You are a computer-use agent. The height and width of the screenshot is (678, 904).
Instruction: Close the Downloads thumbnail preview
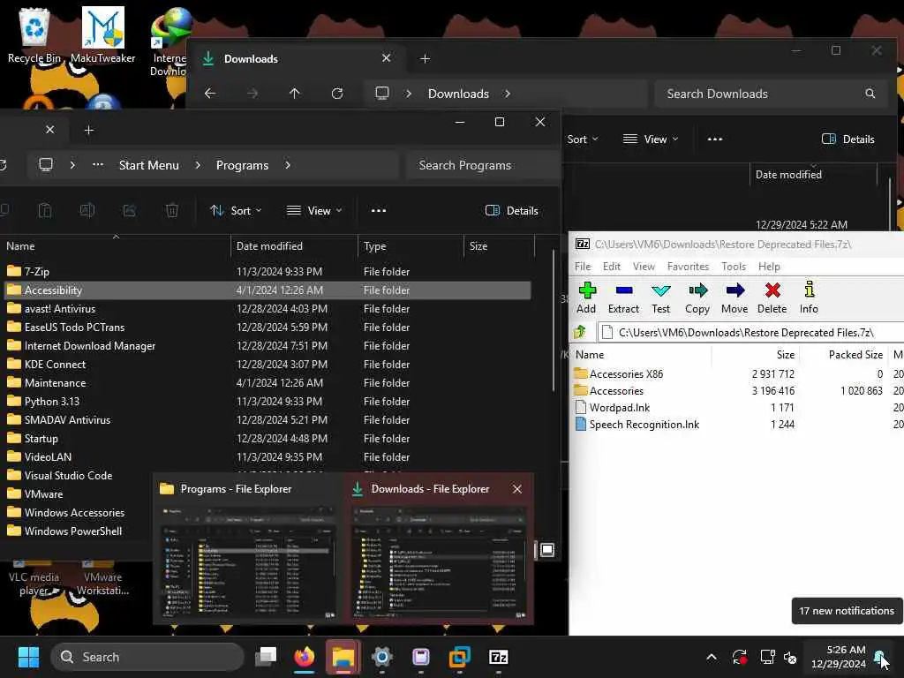517,489
